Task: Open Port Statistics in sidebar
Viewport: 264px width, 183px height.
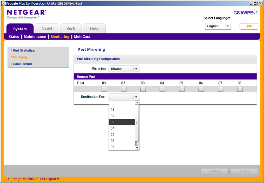Action: click(x=23, y=50)
